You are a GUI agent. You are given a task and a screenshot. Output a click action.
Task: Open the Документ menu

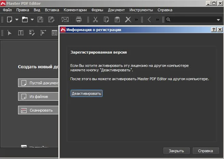[116, 10]
